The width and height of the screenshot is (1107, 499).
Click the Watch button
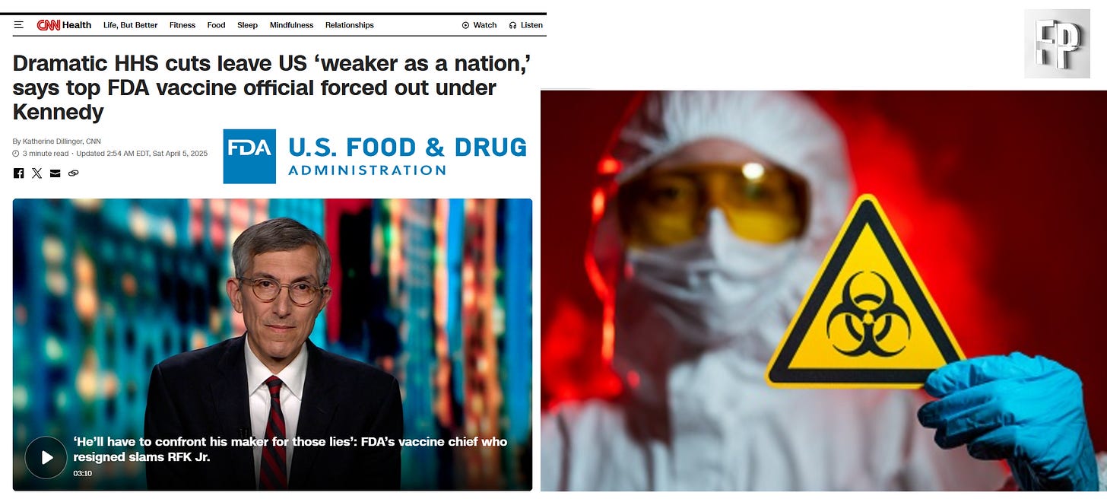click(480, 25)
